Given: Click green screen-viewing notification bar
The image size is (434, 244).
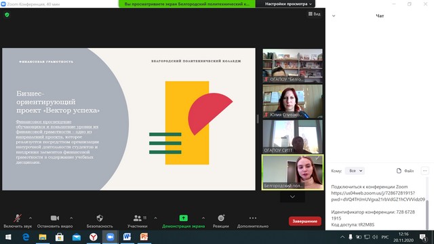Looking at the screenshot, I should [x=187, y=4].
